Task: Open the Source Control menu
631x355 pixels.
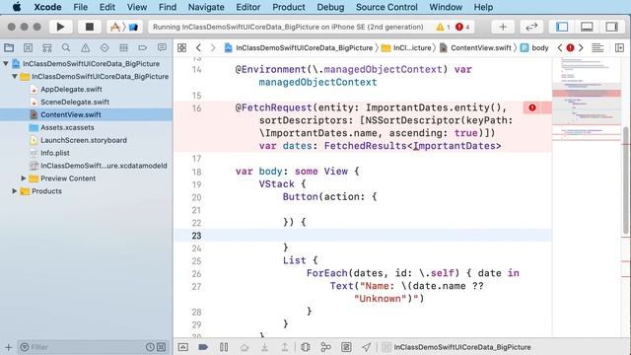Action: pyautogui.click(x=386, y=7)
